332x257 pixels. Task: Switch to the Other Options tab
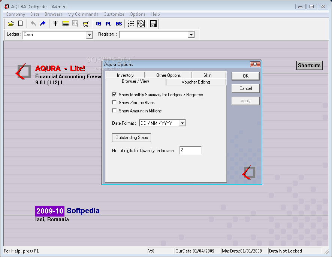169,75
